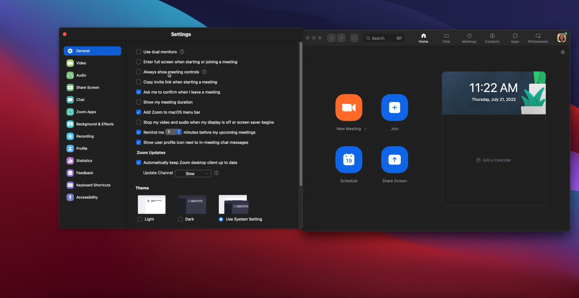
Task: Switch to the Chat tab
Action: [x=446, y=37]
